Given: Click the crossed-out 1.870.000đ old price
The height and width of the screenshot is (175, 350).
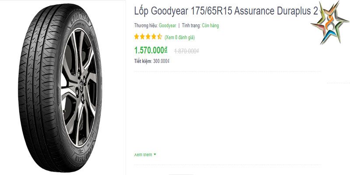Looking at the screenshot, I should pos(186,51).
